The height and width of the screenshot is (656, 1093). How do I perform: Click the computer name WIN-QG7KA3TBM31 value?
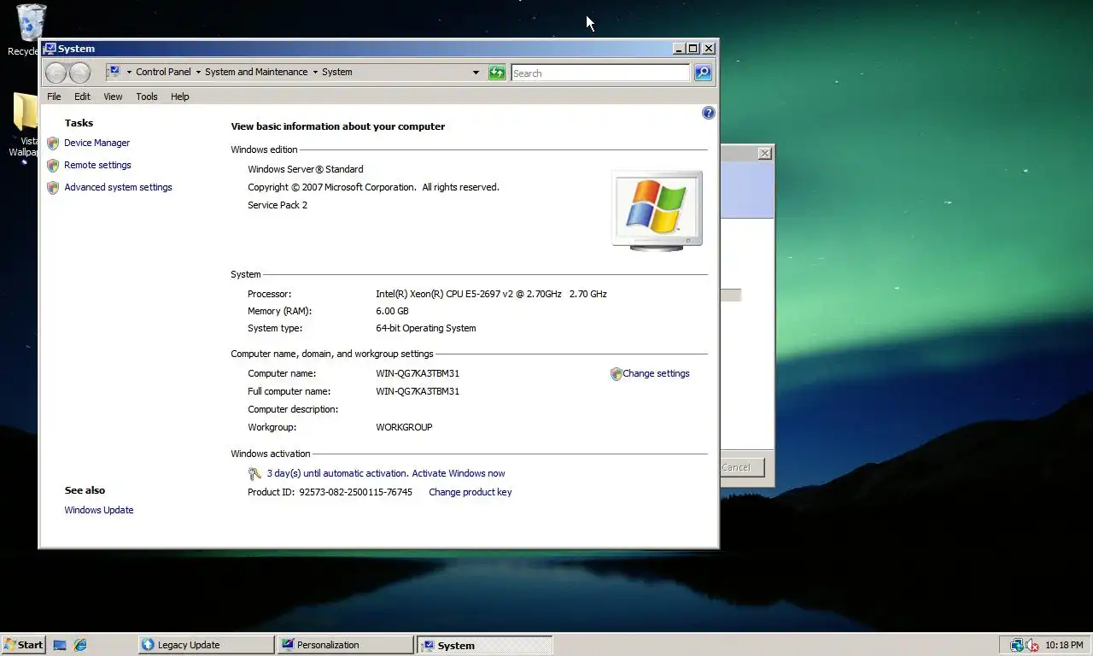point(418,373)
